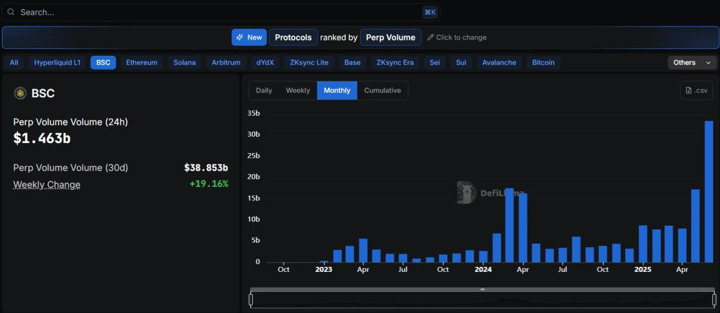
Task: Switch chart to Weekly view
Action: click(x=298, y=91)
